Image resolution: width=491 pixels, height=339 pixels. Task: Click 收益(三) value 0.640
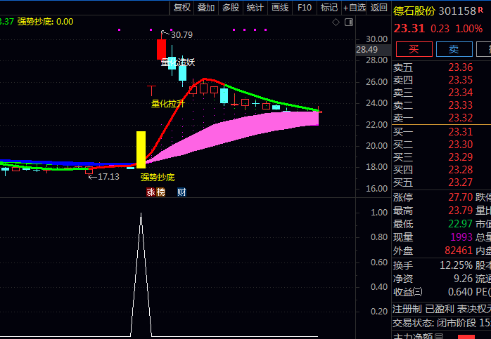pos(460,292)
